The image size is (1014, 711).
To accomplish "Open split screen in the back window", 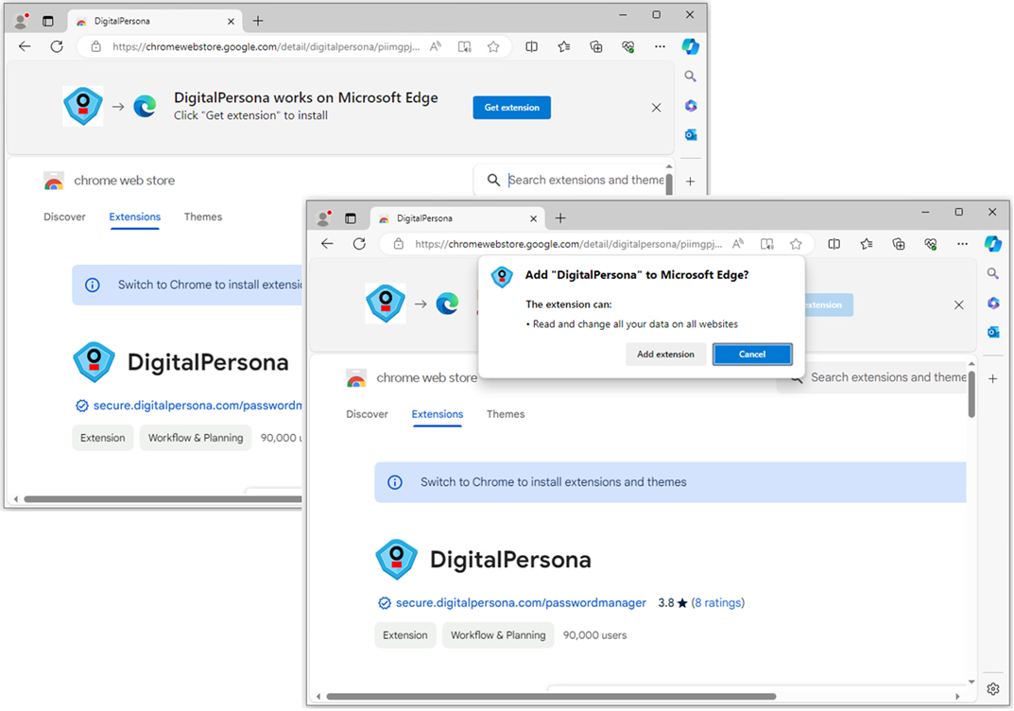I will [x=532, y=46].
